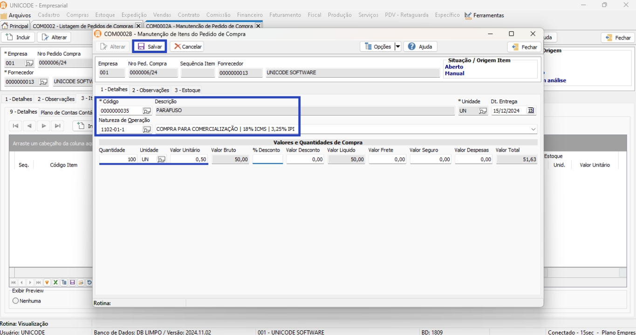Cancel editing the item

tap(187, 47)
